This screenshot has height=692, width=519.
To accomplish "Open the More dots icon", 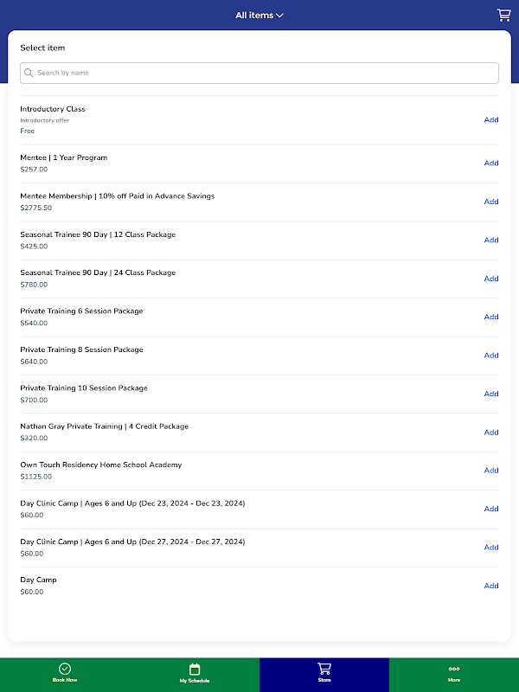I will (454, 669).
